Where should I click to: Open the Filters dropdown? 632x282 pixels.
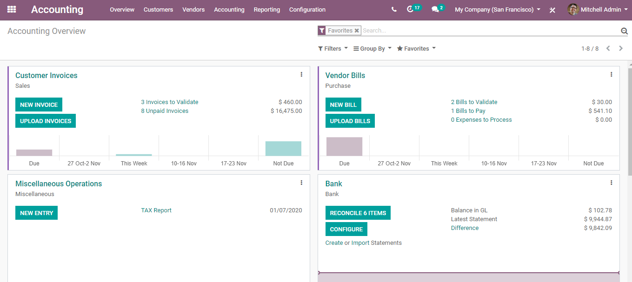click(x=333, y=48)
